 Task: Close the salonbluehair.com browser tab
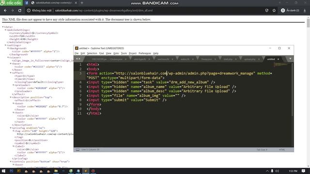click(76, 3)
